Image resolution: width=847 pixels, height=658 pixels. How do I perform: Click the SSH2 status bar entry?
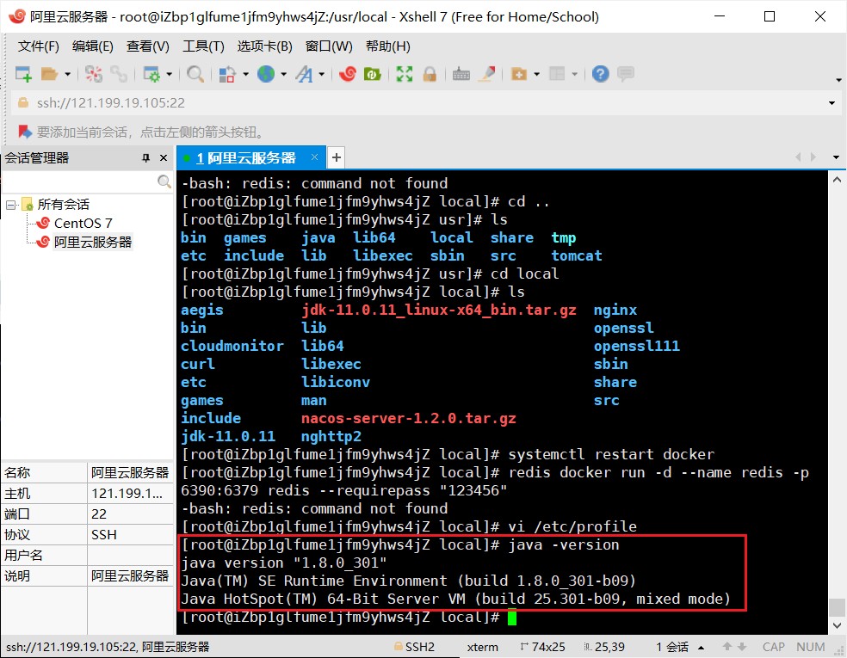(x=414, y=647)
